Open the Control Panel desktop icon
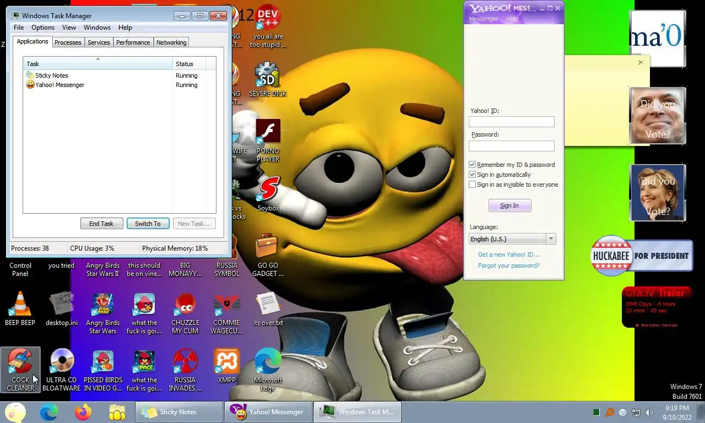This screenshot has height=423, width=705. [20, 269]
